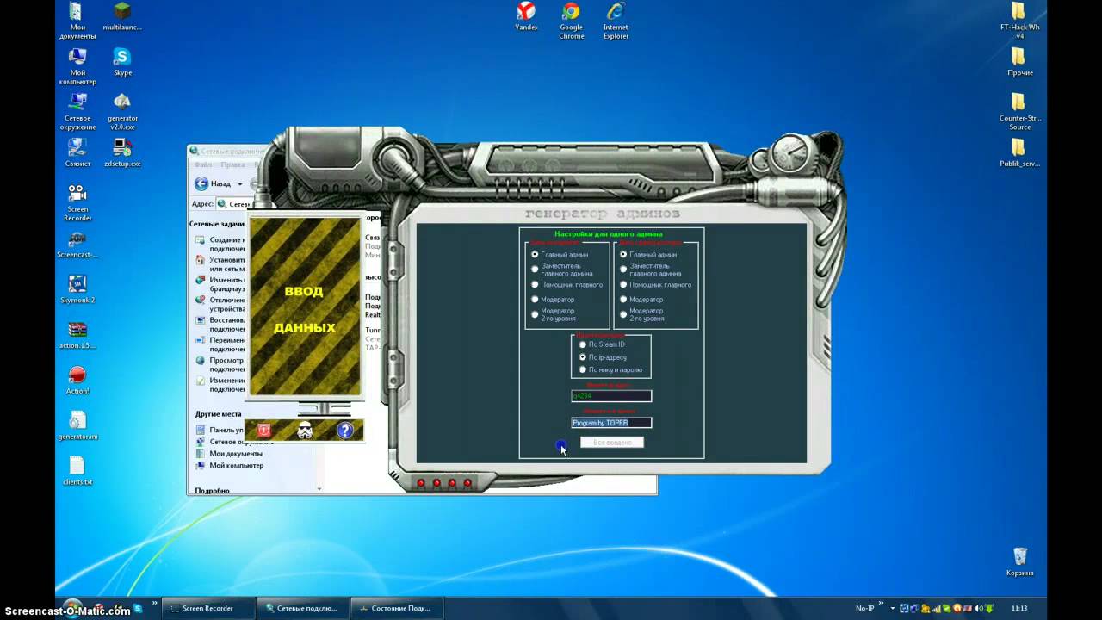Open the Yandex desktop shortcut
This screenshot has width=1102, height=620.
(x=526, y=17)
